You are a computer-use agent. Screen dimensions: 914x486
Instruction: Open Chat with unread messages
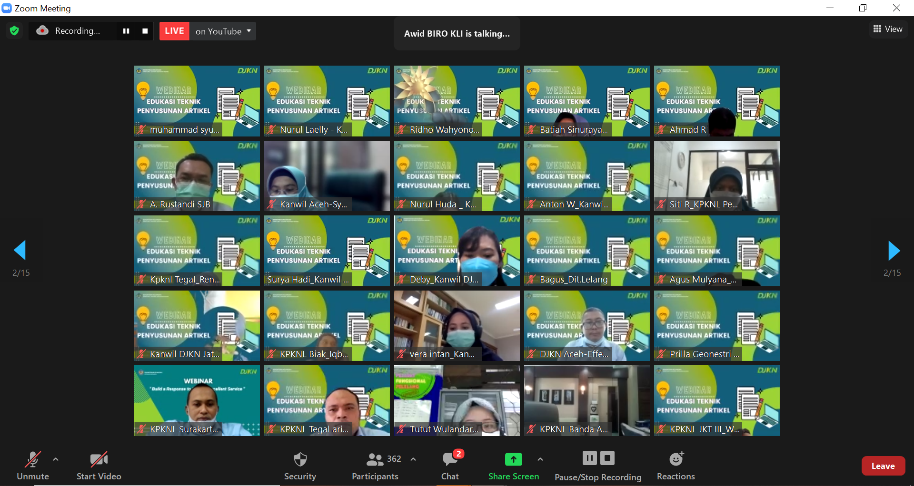tap(450, 466)
